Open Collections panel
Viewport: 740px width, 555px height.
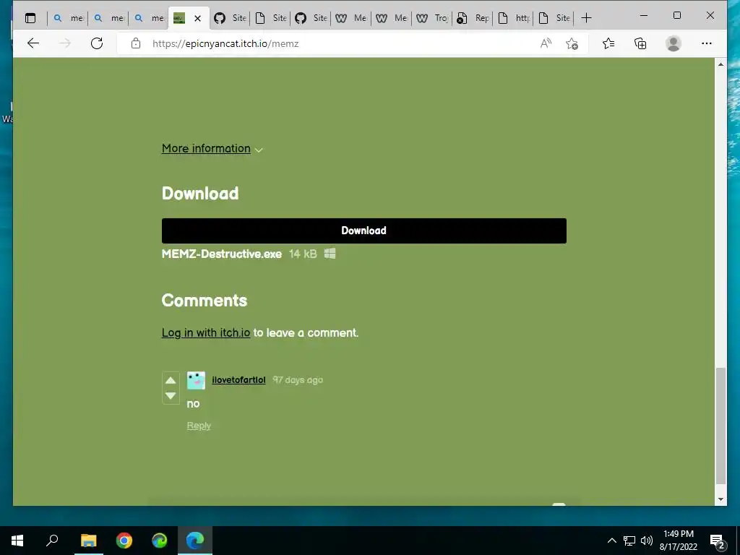pyautogui.click(x=640, y=43)
